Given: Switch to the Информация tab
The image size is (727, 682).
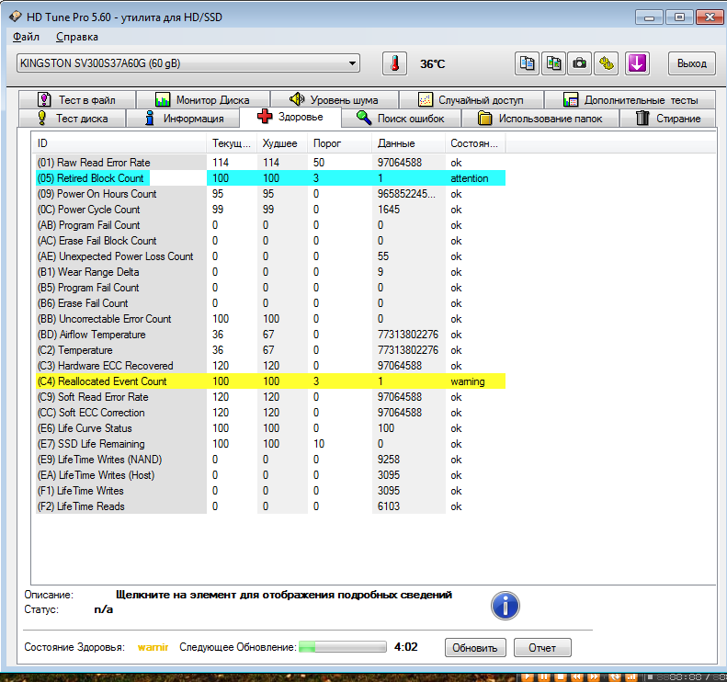Looking at the screenshot, I should (184, 119).
